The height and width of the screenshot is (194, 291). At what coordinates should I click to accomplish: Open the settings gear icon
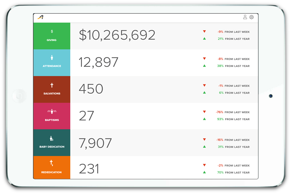pos(252,17)
